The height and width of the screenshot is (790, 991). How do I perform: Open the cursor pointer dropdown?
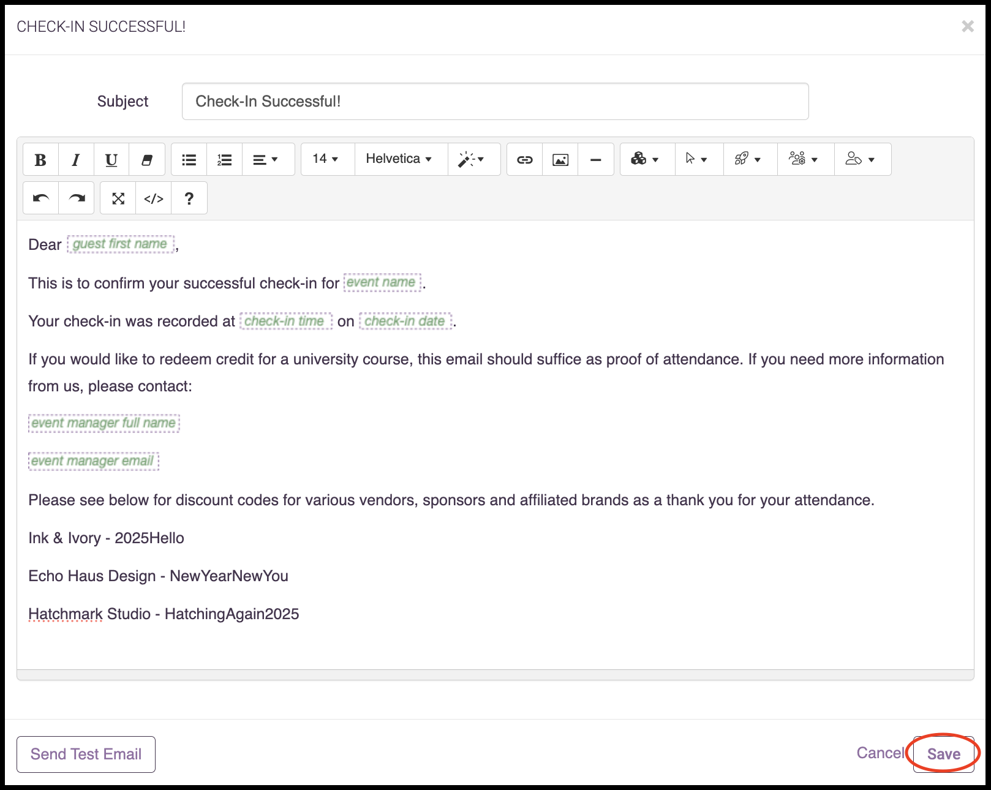coord(699,159)
